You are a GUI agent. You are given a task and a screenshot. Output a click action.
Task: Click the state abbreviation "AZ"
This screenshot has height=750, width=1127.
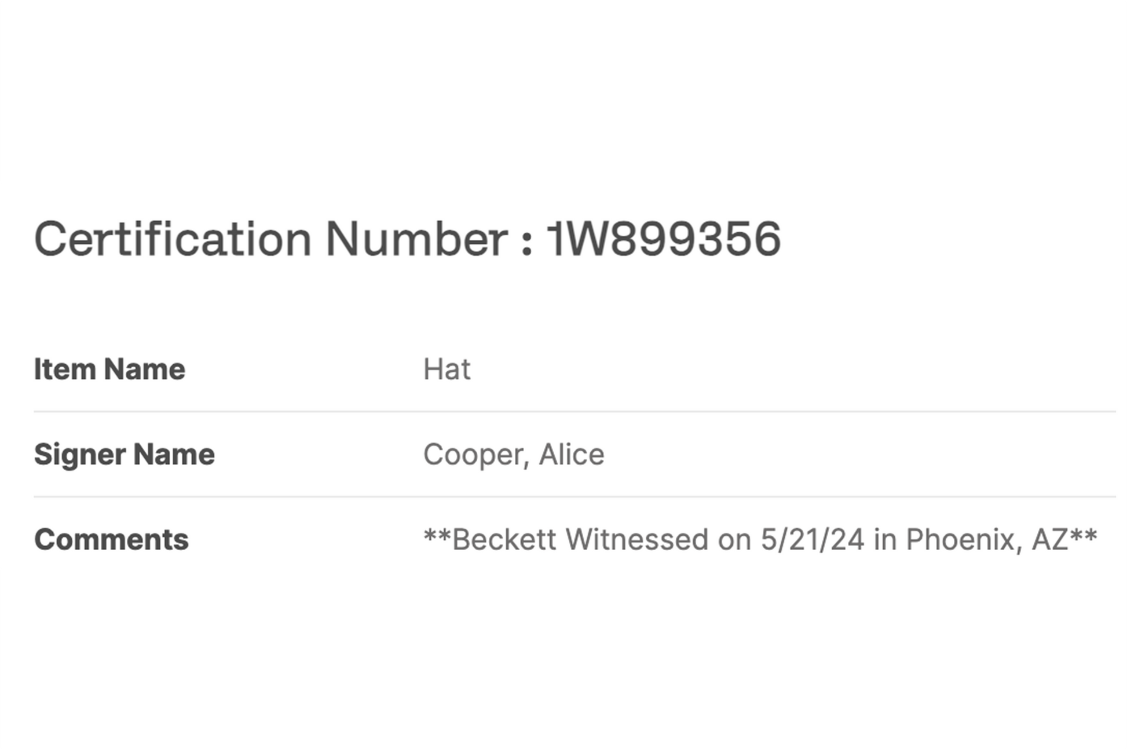click(x=1049, y=539)
